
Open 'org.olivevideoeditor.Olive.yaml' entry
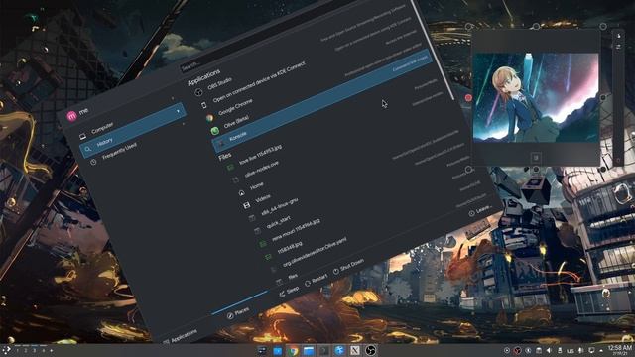(315, 253)
